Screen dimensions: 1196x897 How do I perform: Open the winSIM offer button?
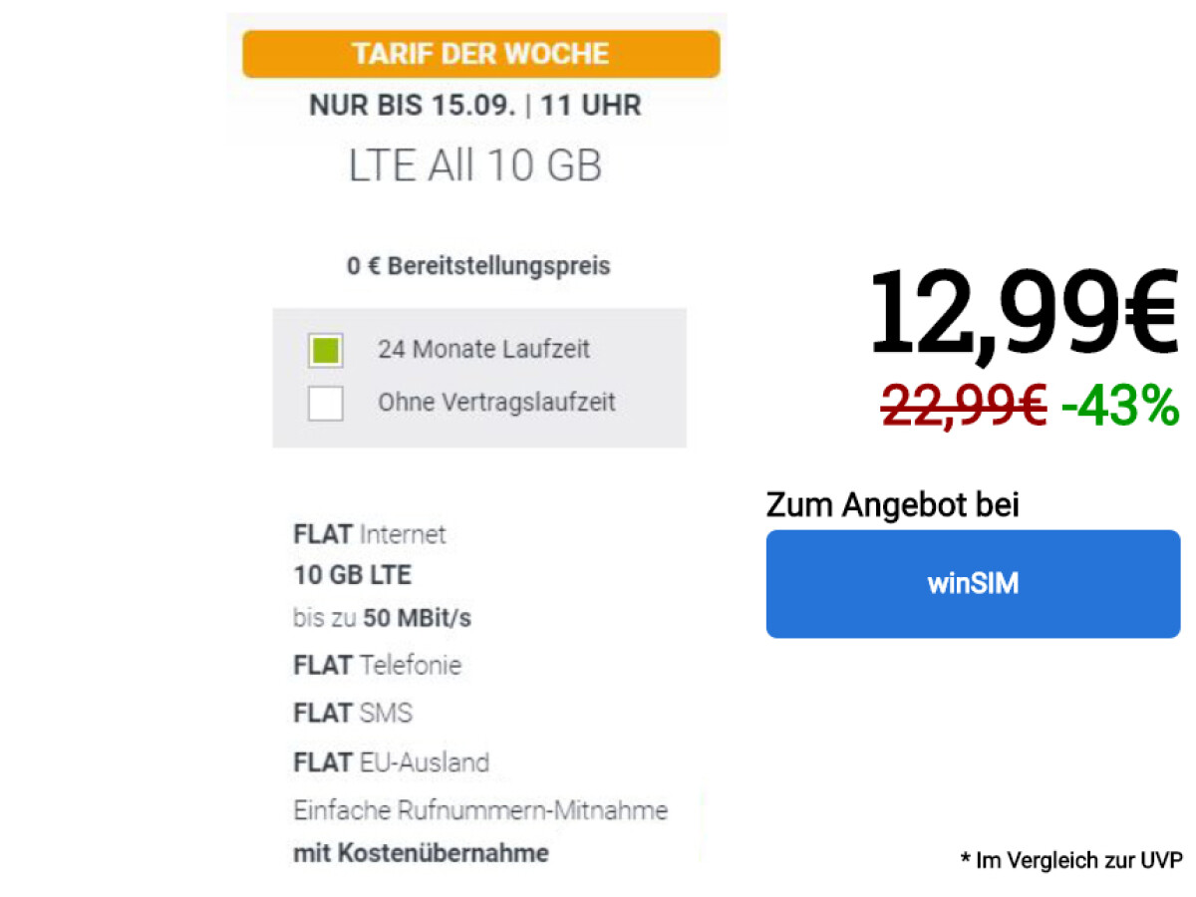tap(972, 583)
